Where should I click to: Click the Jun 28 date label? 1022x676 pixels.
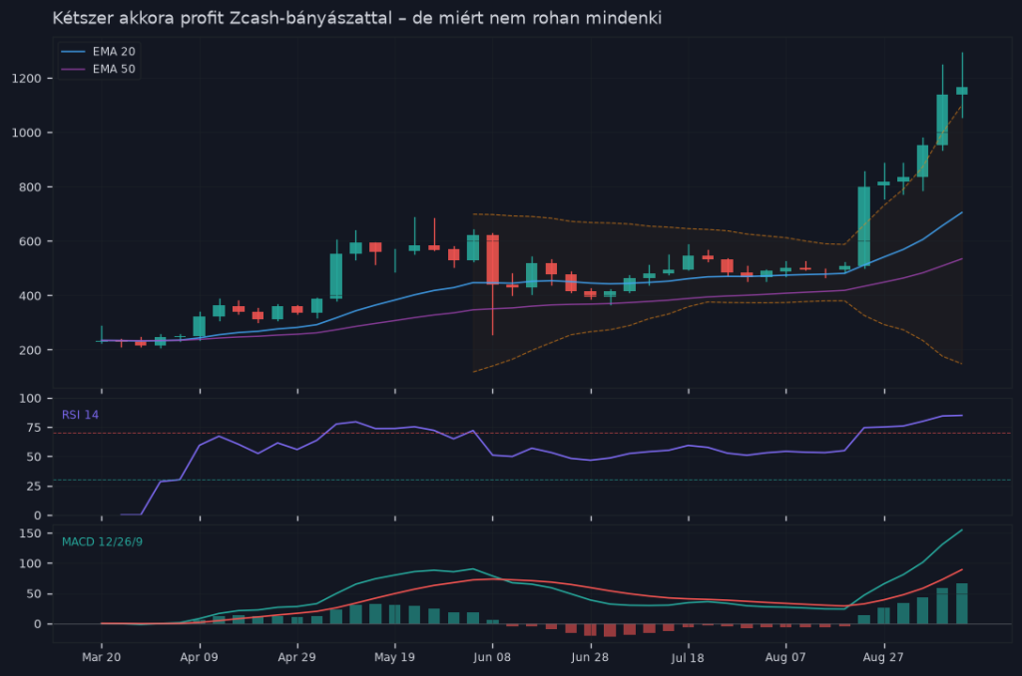coord(591,657)
